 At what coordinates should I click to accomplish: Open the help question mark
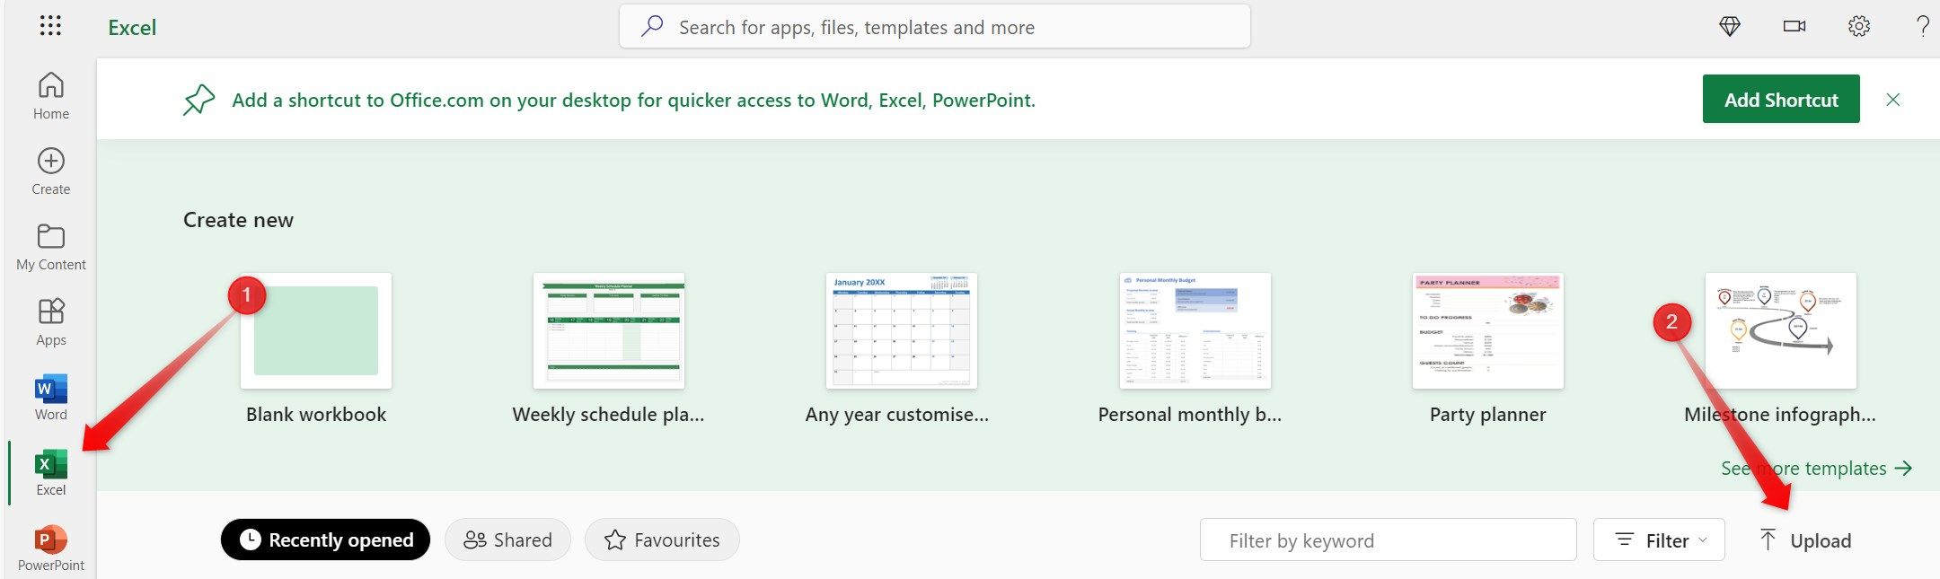coord(1922,27)
